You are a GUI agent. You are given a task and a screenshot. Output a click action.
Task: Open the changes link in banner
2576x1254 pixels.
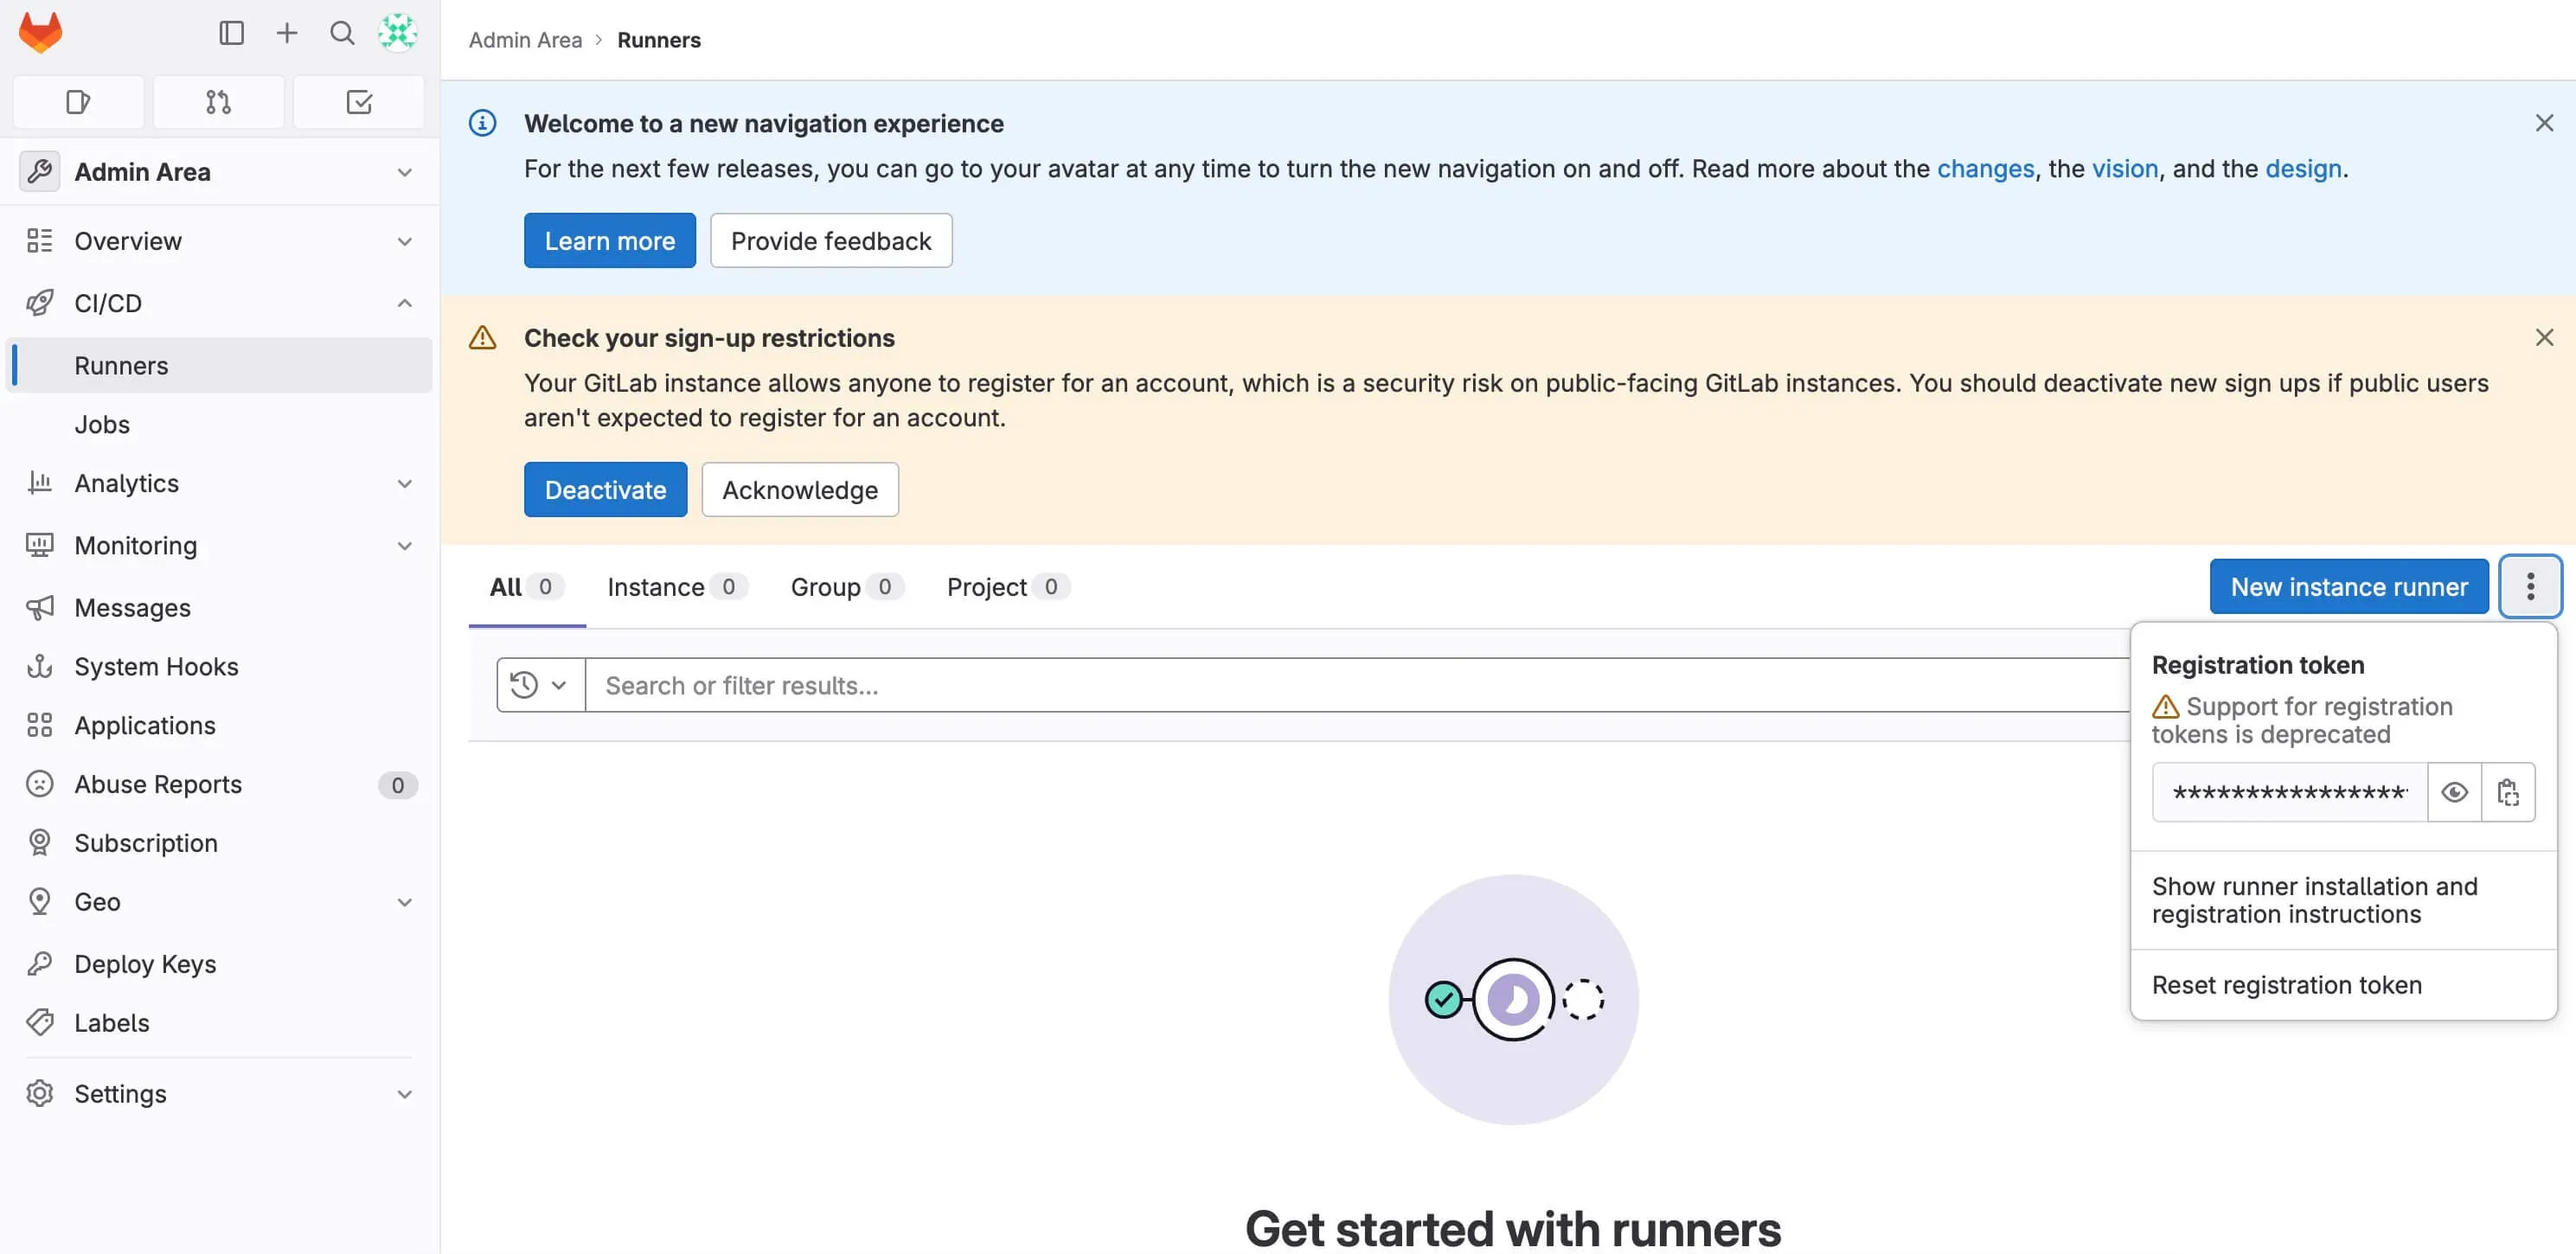coord(1985,168)
